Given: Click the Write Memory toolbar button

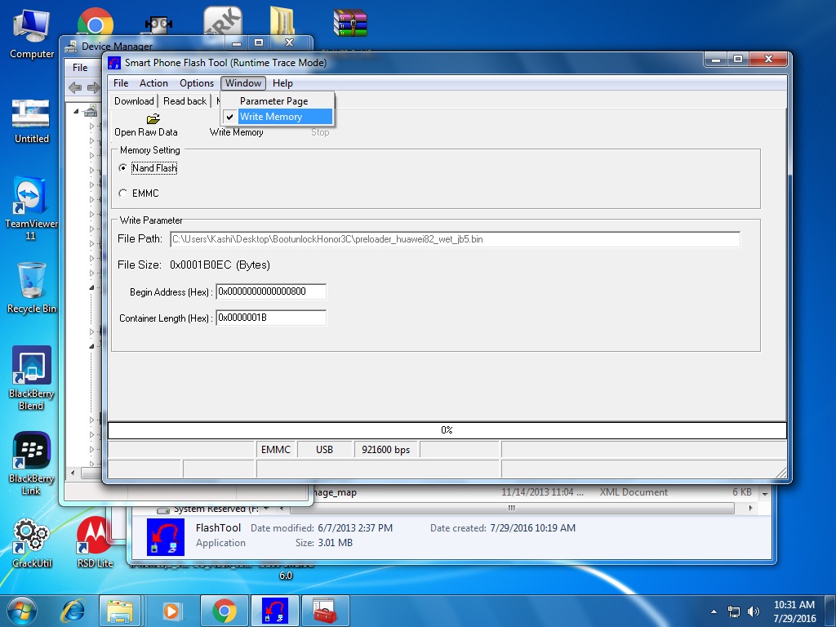Looking at the screenshot, I should pos(236,131).
